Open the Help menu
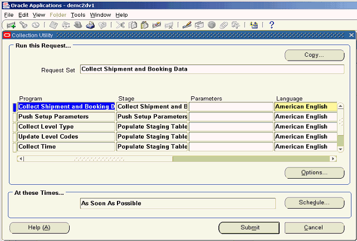357x241 pixels. coord(121,15)
